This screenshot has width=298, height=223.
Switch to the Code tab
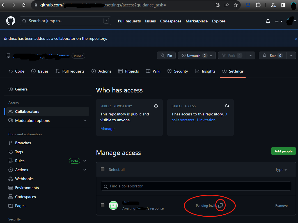16,71
